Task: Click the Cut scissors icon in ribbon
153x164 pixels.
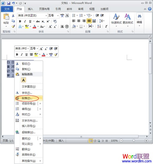Action: [13, 16]
